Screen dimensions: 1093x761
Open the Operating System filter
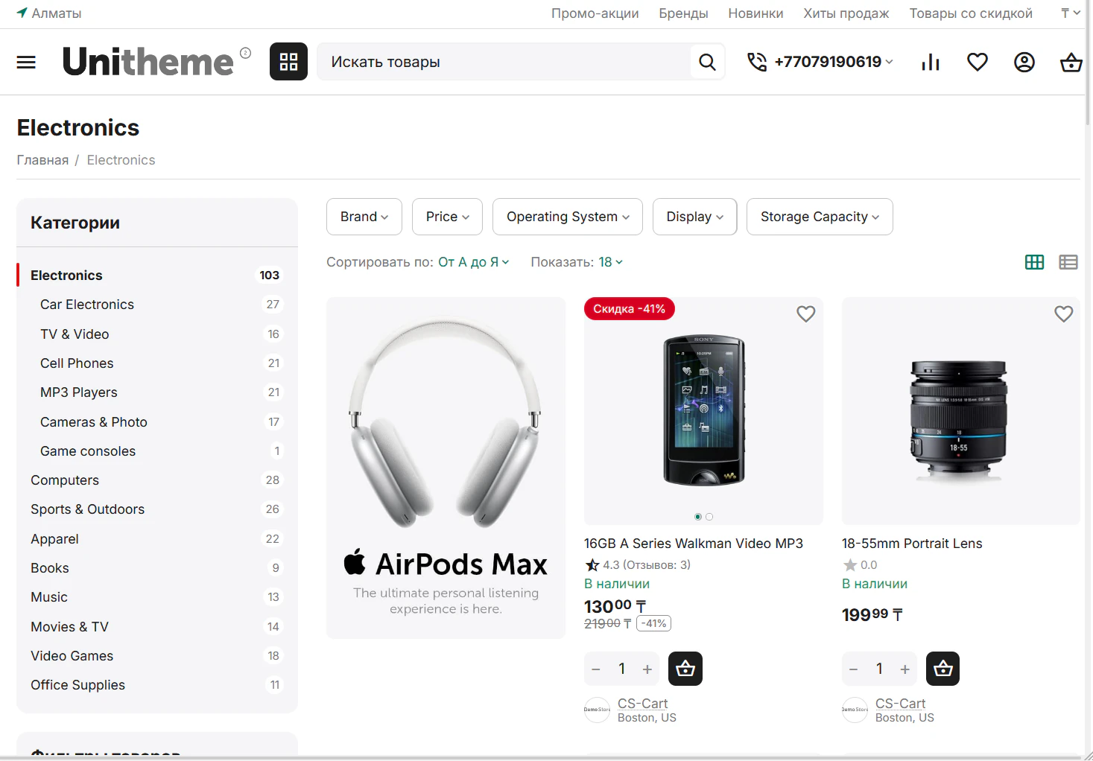tap(568, 217)
